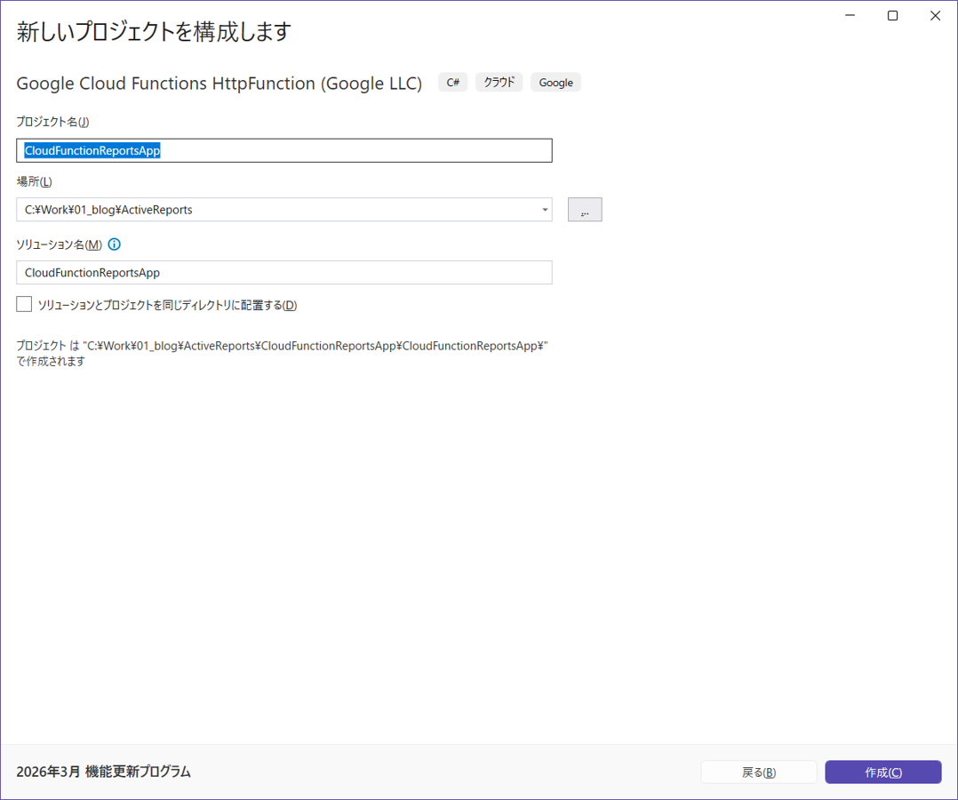
Task: Maximize the dialog window
Action: click(892, 16)
